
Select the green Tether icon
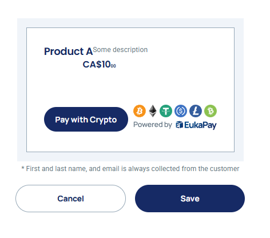pos(166,111)
